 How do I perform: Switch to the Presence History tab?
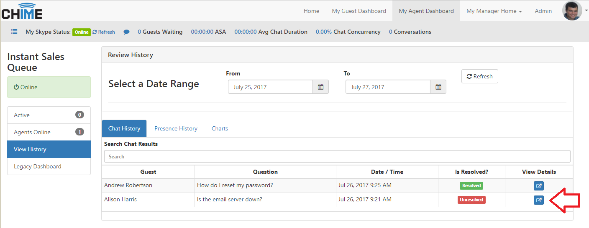click(176, 128)
